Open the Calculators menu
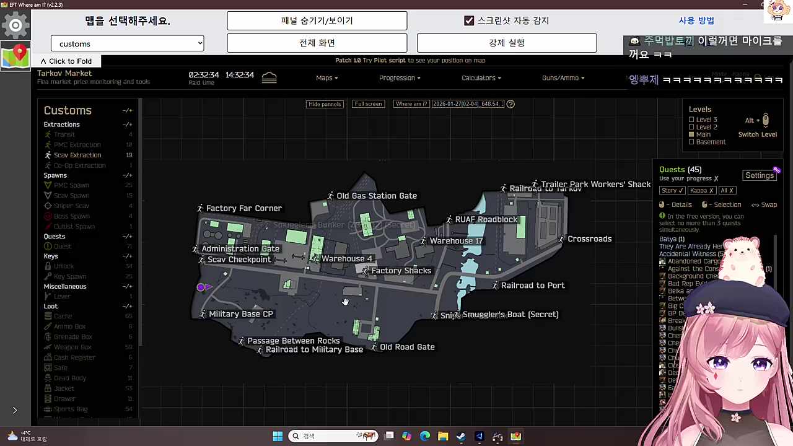The height and width of the screenshot is (446, 793). pos(481,78)
